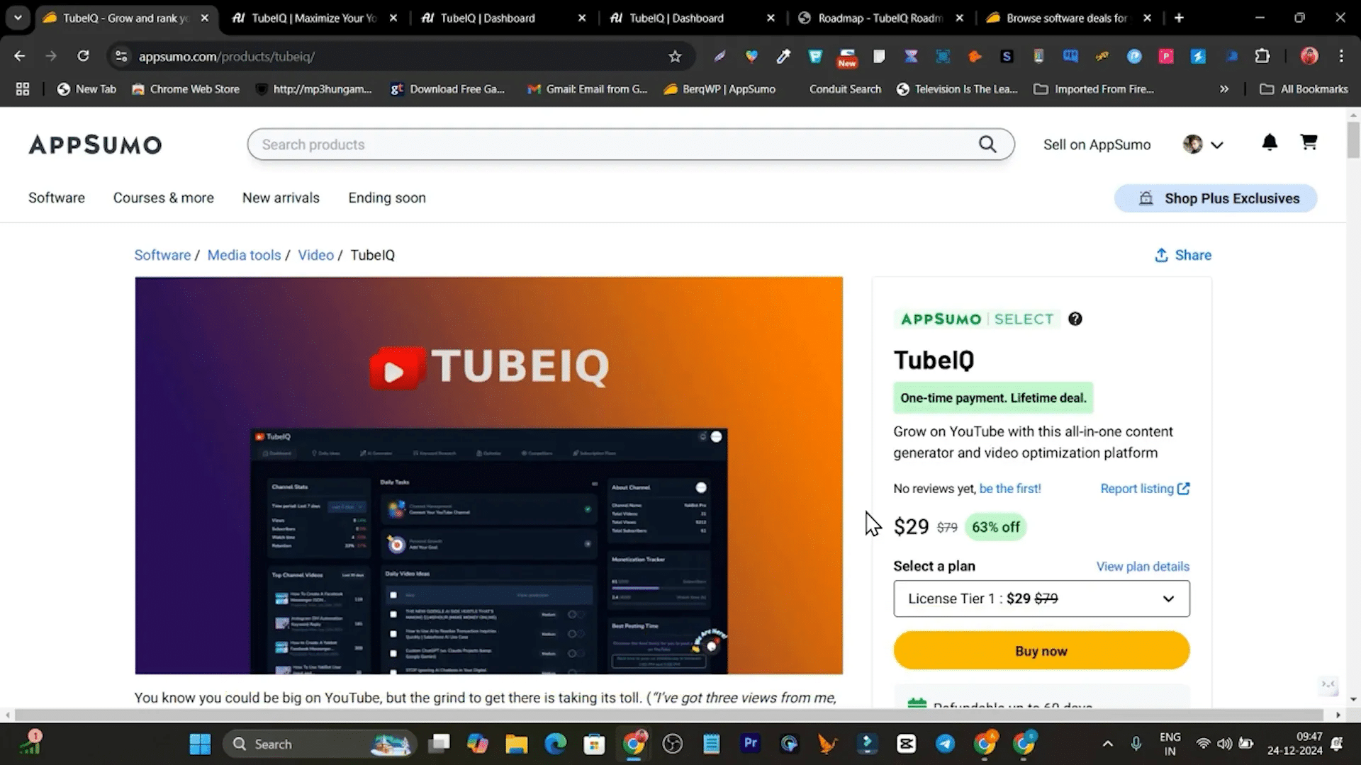Viewport: 1361px width, 765px height.
Task: Open notifications bell icon
Action: [1270, 143]
